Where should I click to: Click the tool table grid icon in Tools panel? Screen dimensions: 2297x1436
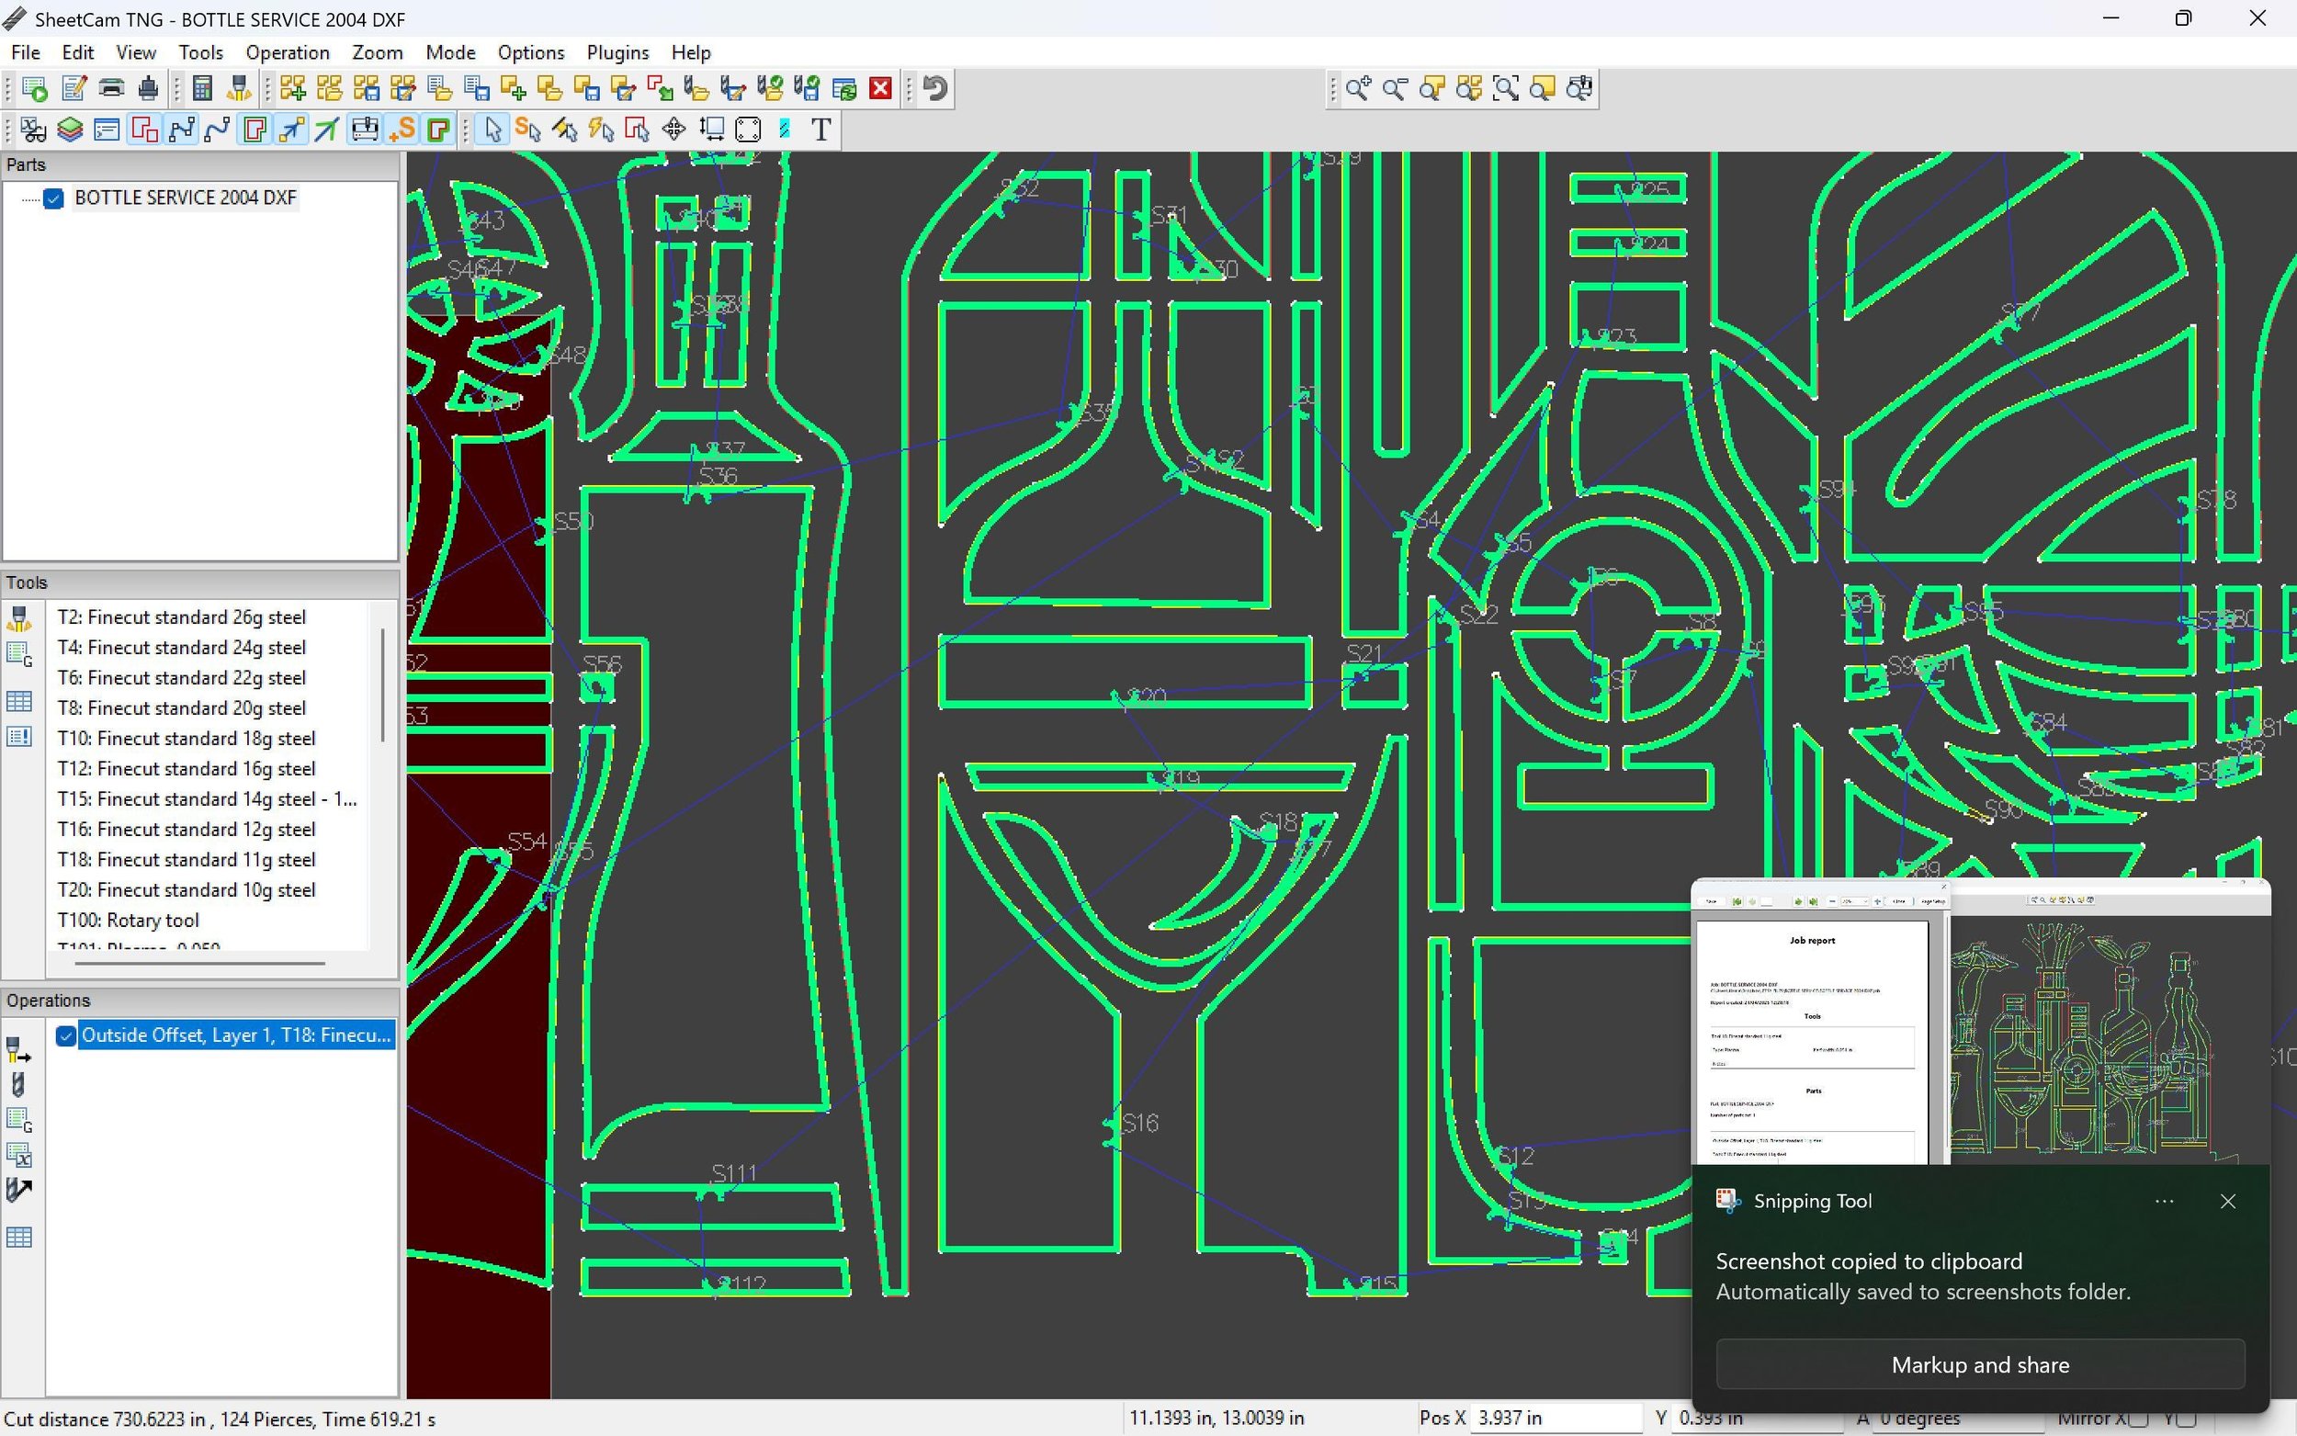coord(19,702)
